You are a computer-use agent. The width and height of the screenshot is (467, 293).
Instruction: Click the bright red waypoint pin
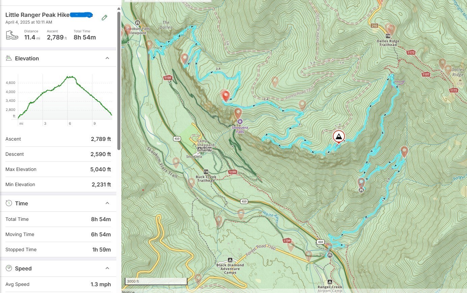tap(226, 96)
